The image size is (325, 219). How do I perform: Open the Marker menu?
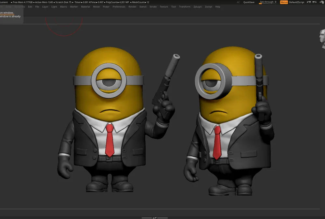pyautogui.click(x=74, y=6)
